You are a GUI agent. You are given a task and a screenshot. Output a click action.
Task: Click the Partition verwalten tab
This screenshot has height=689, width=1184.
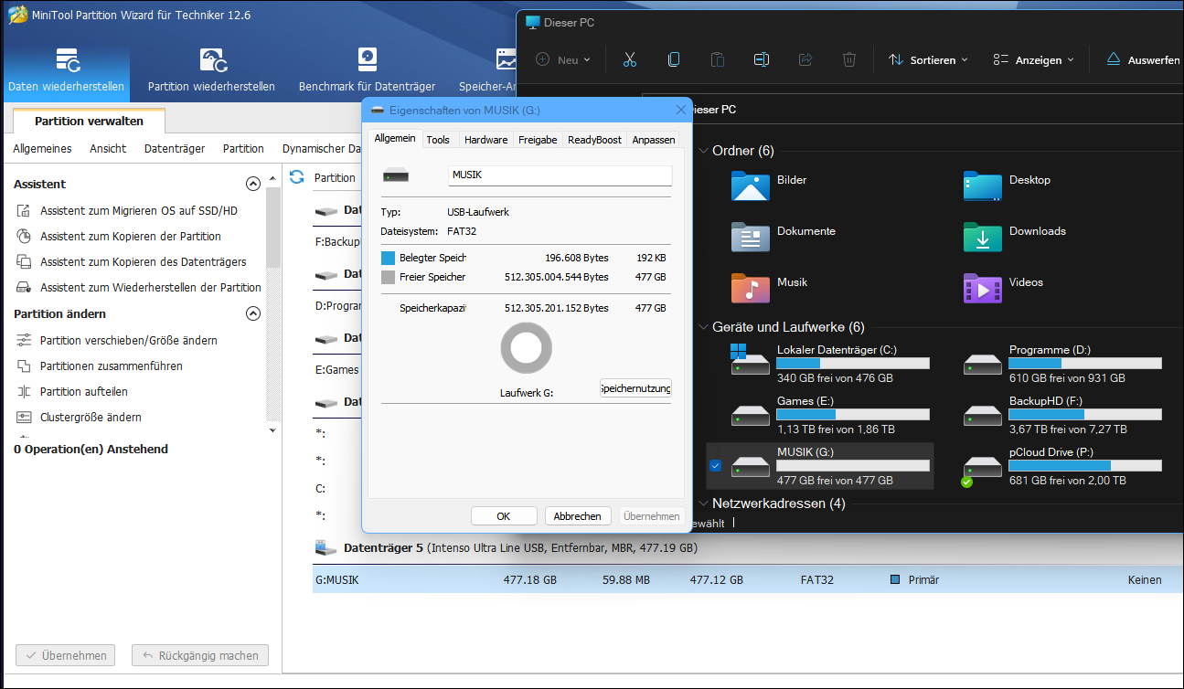(89, 121)
